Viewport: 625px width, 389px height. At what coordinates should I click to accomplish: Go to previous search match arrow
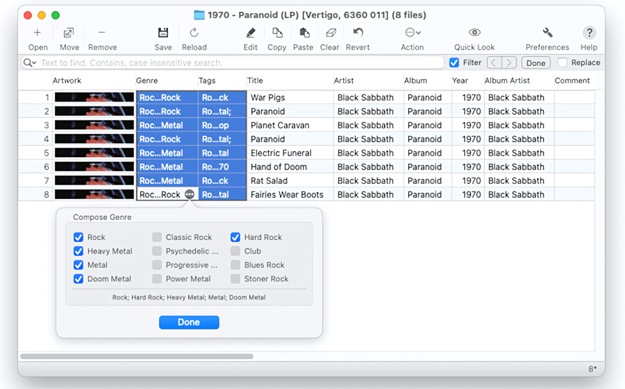coord(494,63)
